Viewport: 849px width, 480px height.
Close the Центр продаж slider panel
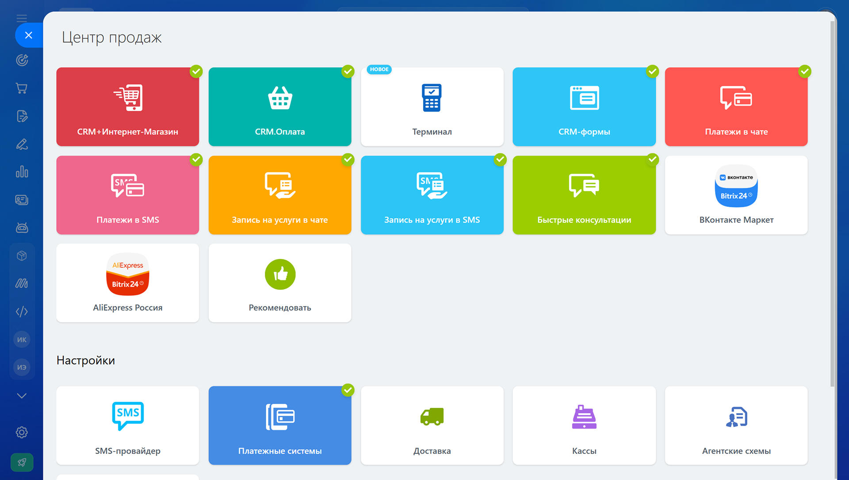pos(29,35)
